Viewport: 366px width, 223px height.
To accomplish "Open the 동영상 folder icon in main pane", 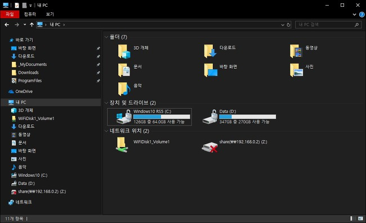I will click(x=296, y=51).
